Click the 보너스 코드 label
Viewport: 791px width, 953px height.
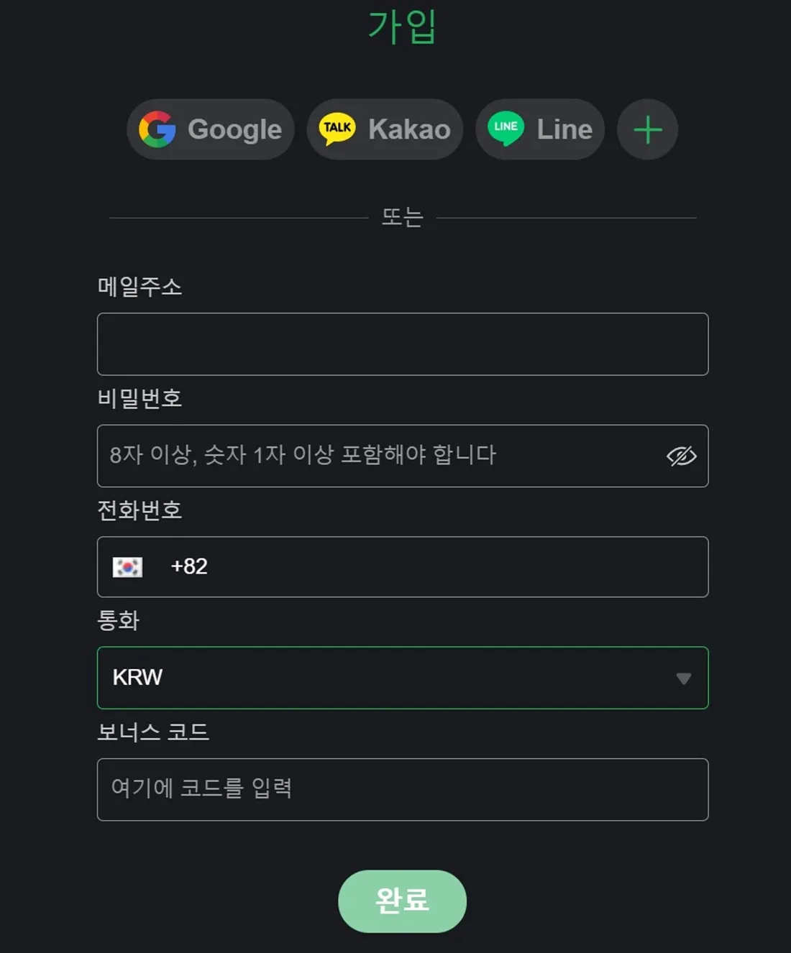click(153, 732)
